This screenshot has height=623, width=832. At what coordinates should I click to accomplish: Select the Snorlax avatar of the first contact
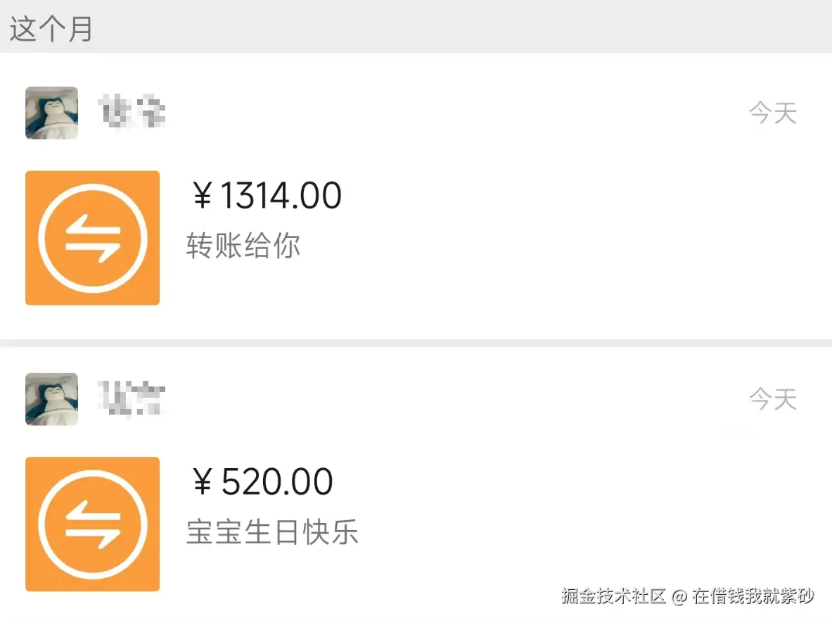tap(51, 113)
